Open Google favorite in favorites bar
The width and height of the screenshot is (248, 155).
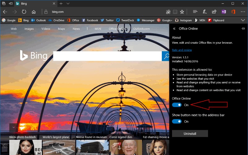point(9,20)
